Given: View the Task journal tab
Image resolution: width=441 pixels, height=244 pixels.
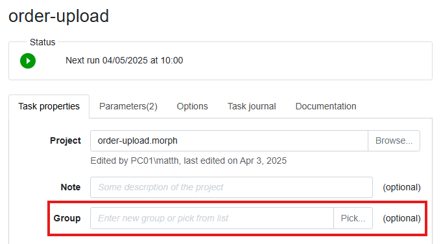Looking at the screenshot, I should point(252,106).
